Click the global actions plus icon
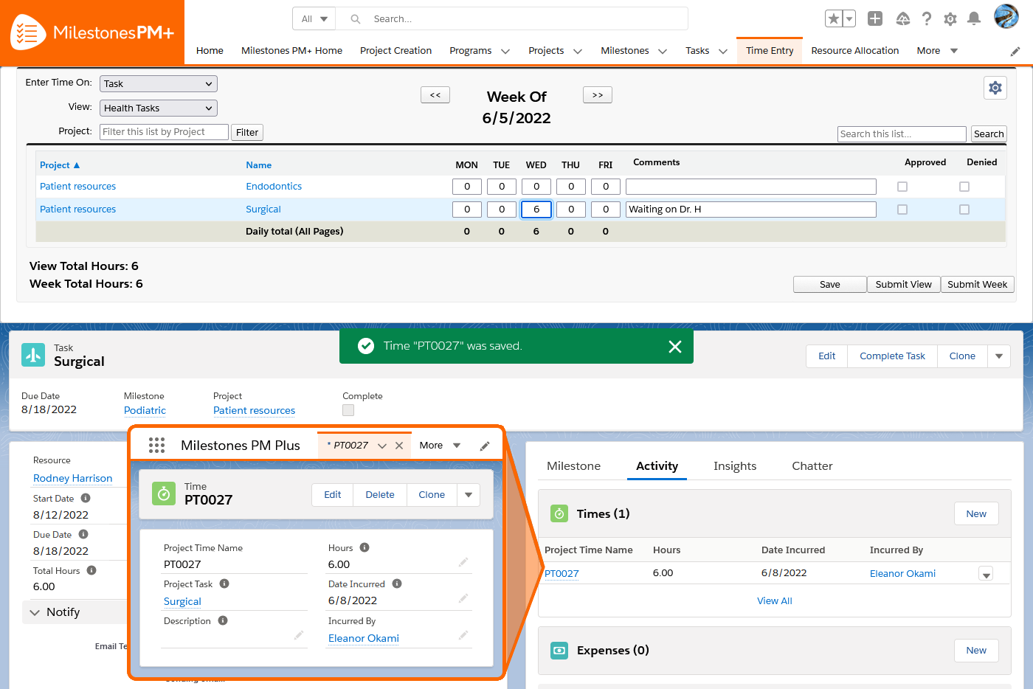1033x689 pixels. 875,19
